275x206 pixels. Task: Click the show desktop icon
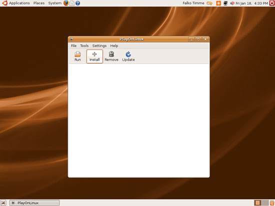3,203
